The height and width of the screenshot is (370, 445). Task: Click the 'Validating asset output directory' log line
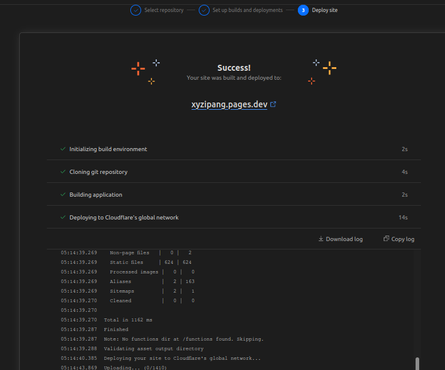tap(153, 348)
